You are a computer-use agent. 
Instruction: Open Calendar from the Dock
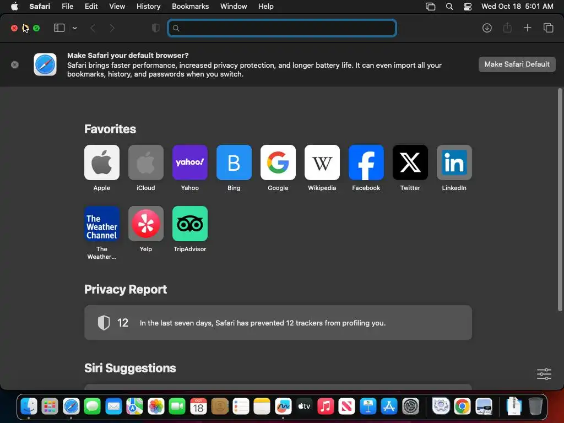tap(198, 406)
